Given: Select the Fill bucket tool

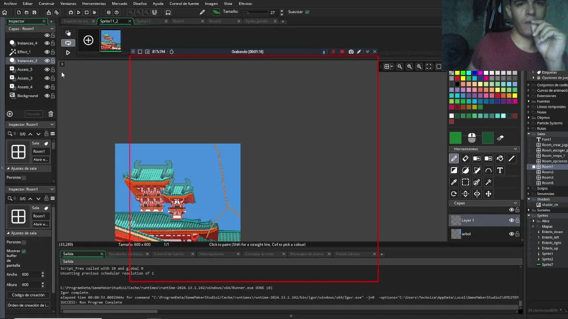Looking at the screenshot, I should [x=500, y=159].
